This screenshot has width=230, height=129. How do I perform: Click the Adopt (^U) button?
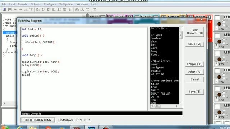tap(195, 72)
